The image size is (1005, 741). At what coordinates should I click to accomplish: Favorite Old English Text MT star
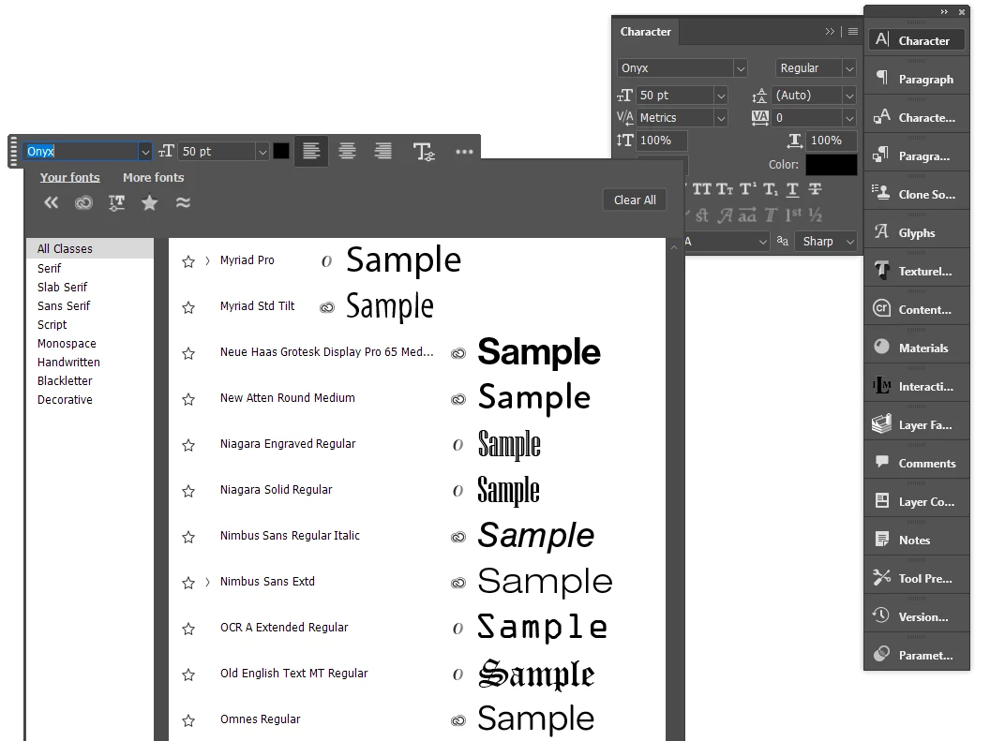(188, 674)
